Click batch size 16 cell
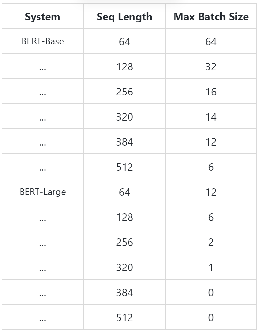This screenshot has height=332, width=258. coord(211,92)
